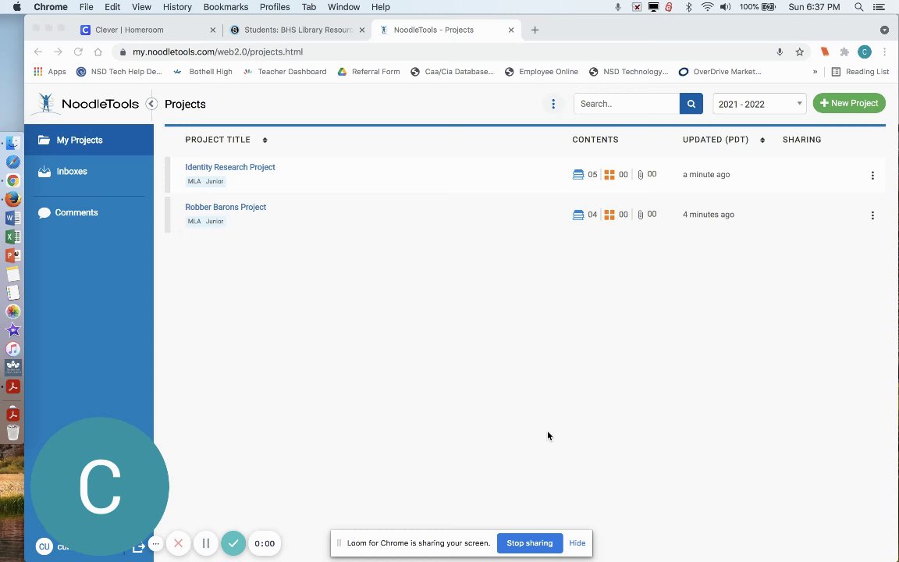Open the NSD Tech Help Desk bookmark
Image resolution: width=899 pixels, height=562 pixels.
[119, 72]
